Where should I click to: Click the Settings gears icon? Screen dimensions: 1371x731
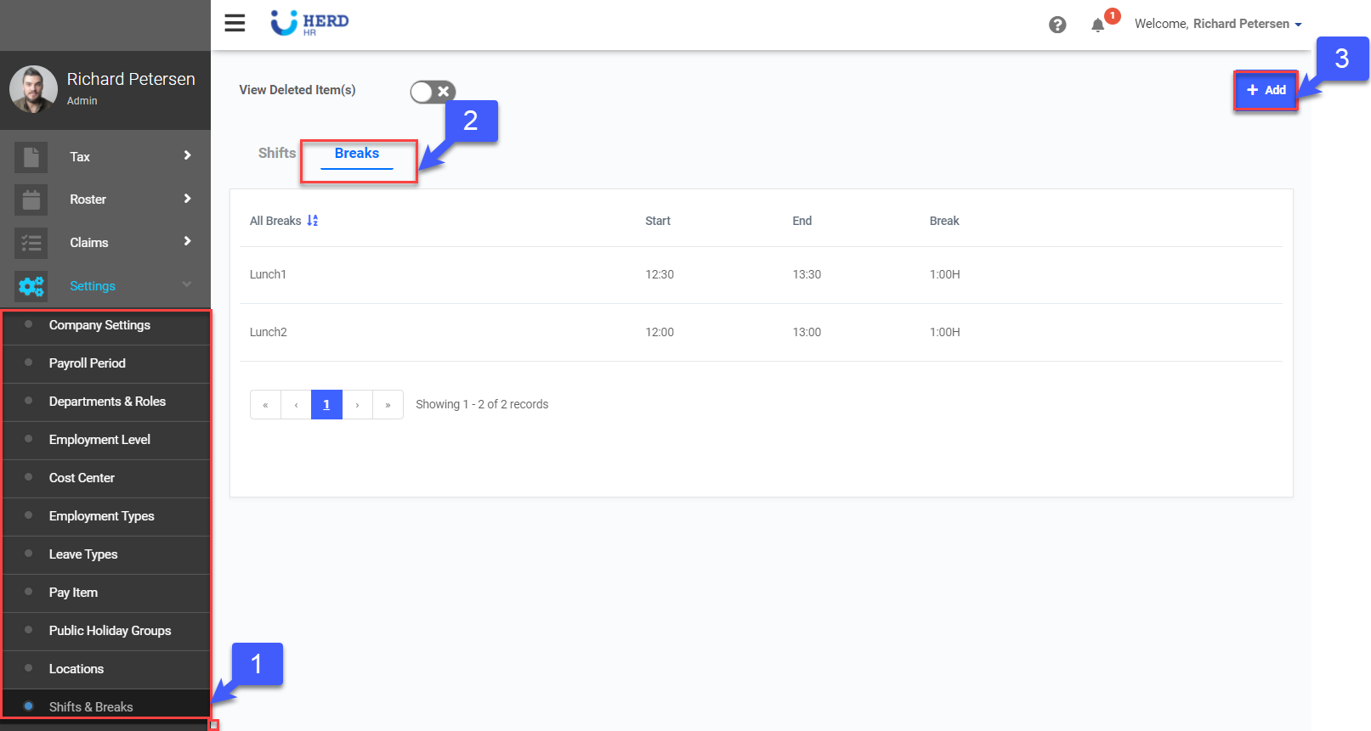click(x=31, y=286)
